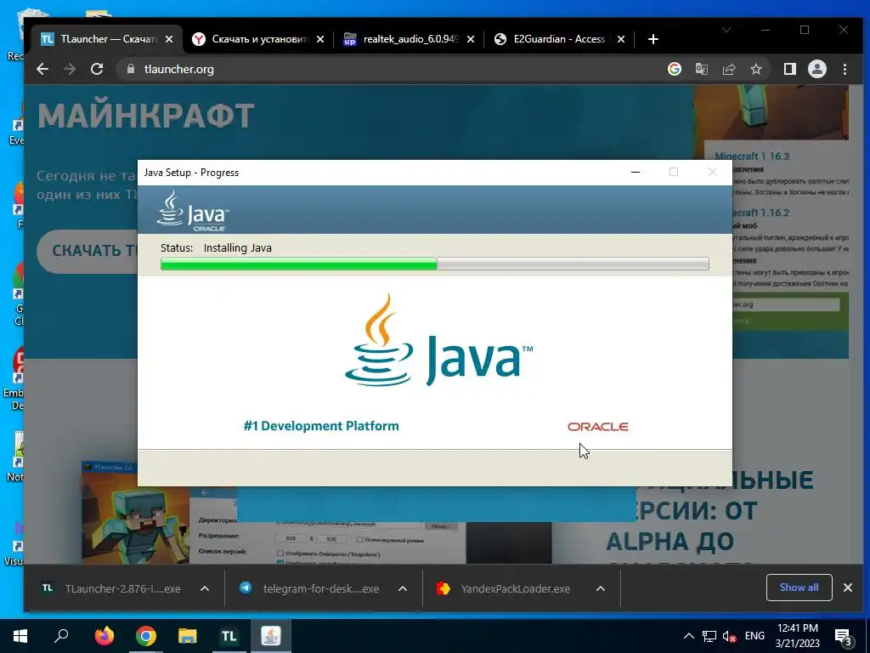Close the E2Guardian tab
The image size is (870, 653).
621,39
